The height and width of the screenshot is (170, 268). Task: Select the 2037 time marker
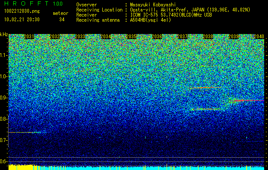pos(182,37)
